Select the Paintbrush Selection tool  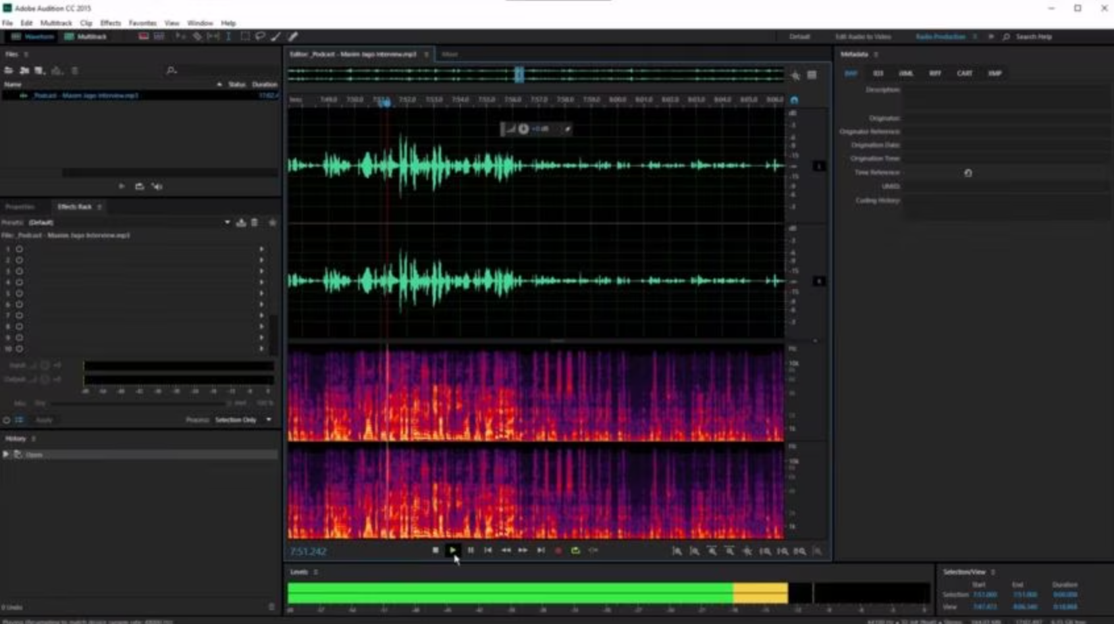(x=276, y=36)
